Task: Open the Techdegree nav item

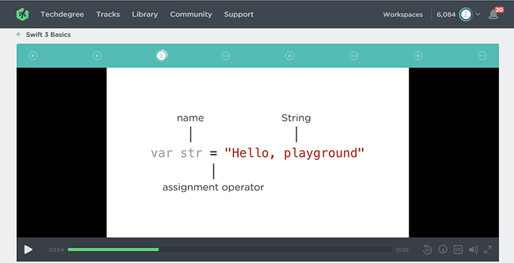Action: [x=62, y=14]
